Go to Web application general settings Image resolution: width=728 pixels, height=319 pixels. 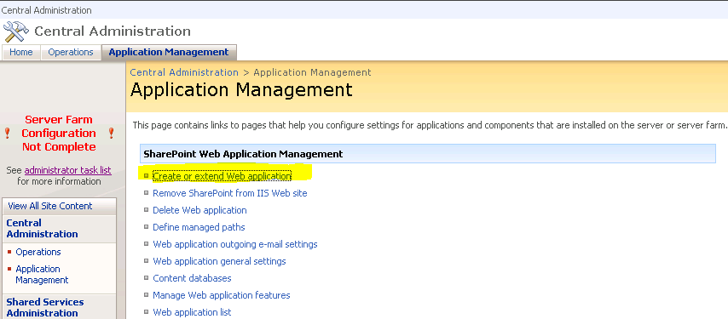(x=219, y=261)
